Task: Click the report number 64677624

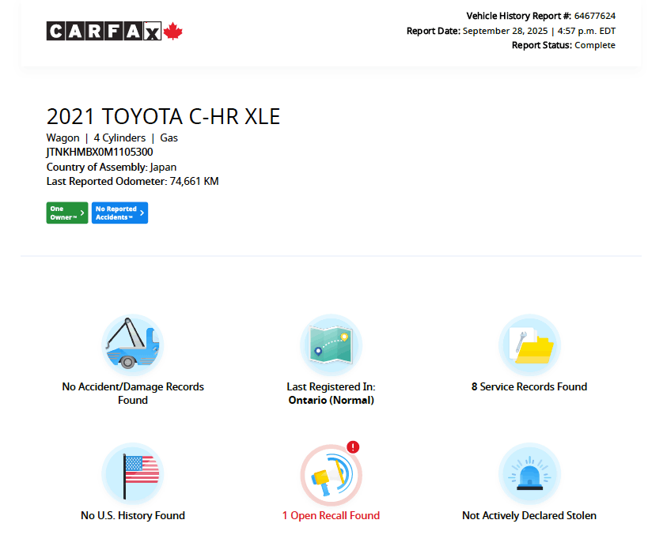Action: click(x=596, y=16)
